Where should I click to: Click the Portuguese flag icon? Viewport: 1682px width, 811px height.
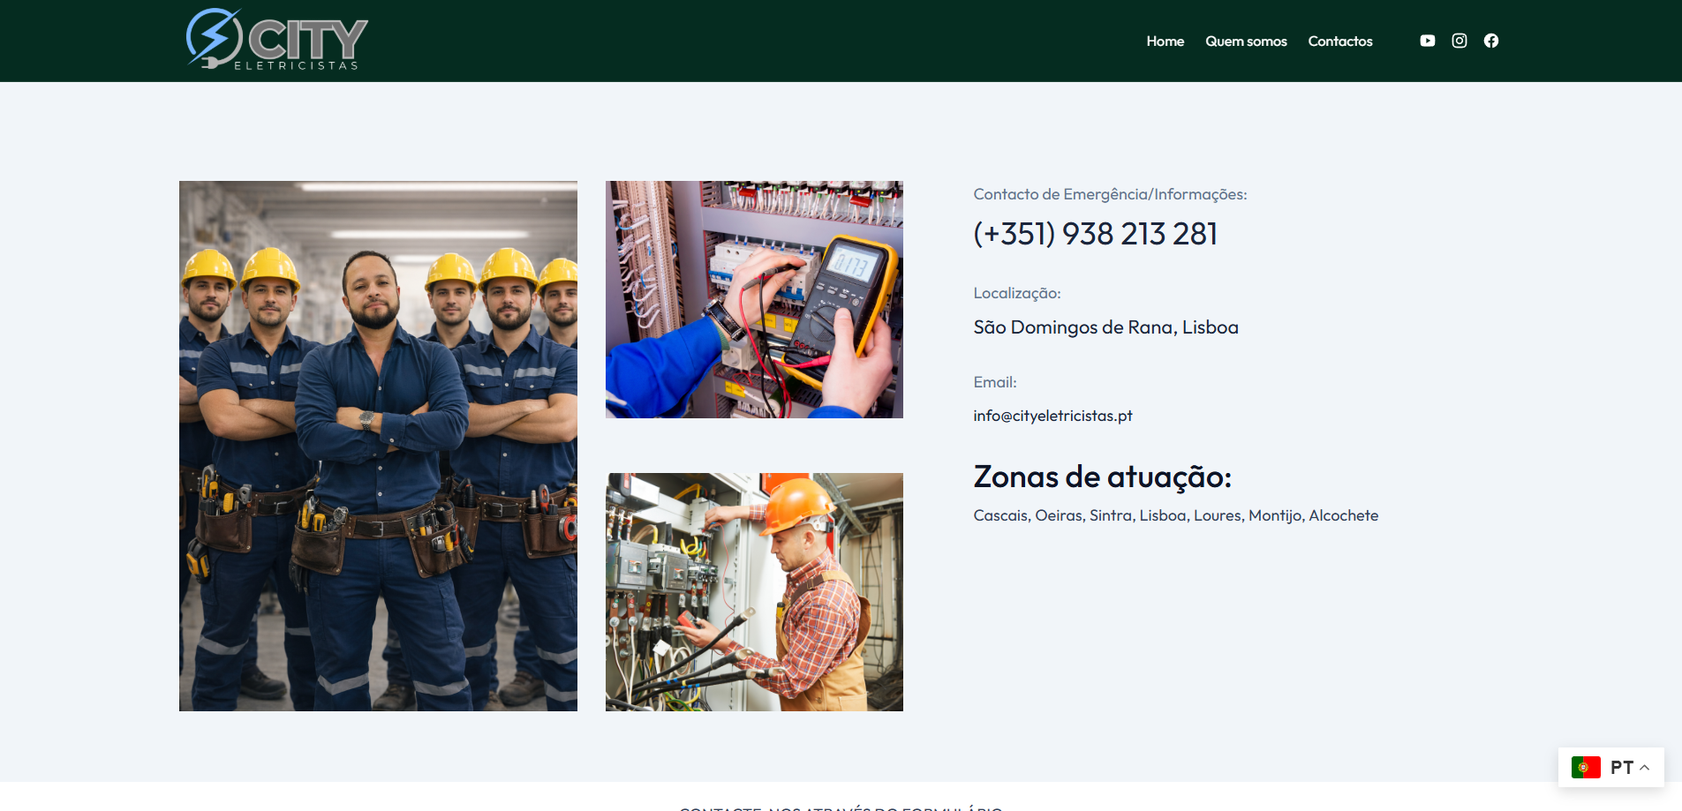click(1586, 767)
